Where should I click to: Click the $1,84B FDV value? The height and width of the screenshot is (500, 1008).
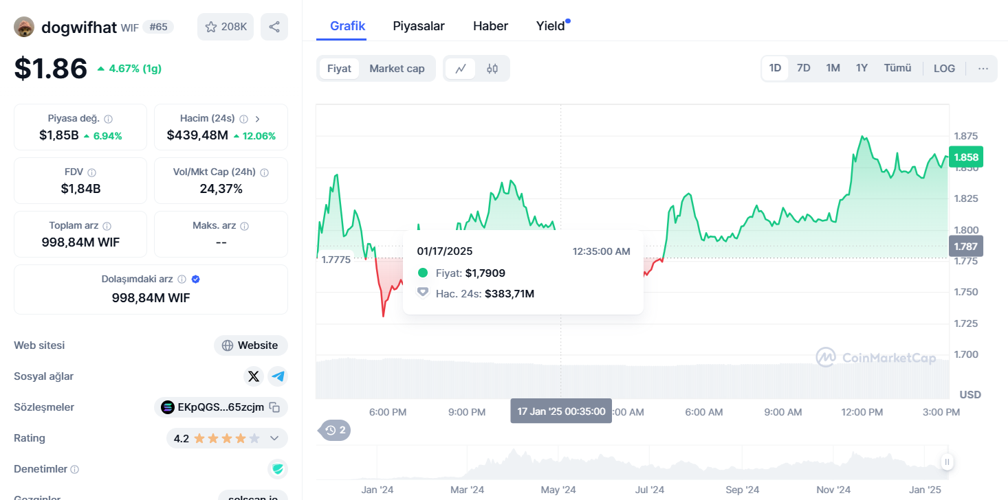click(x=80, y=189)
